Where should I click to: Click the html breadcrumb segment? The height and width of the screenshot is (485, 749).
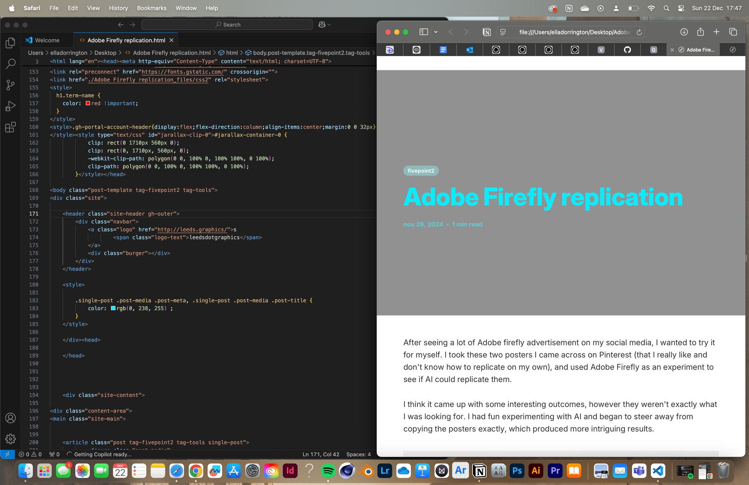coord(228,53)
